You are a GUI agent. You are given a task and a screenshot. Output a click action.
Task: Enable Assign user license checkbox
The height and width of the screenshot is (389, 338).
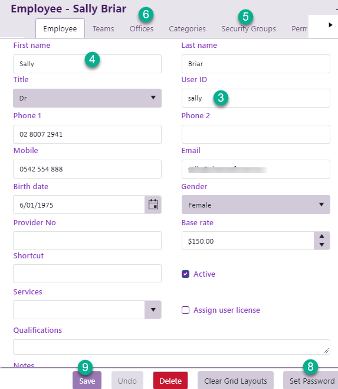[x=185, y=310]
